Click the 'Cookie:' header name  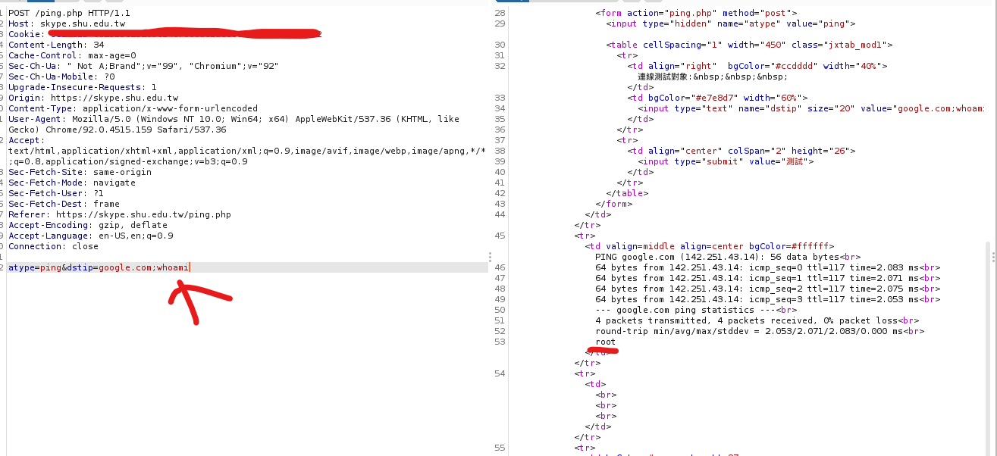(x=27, y=34)
